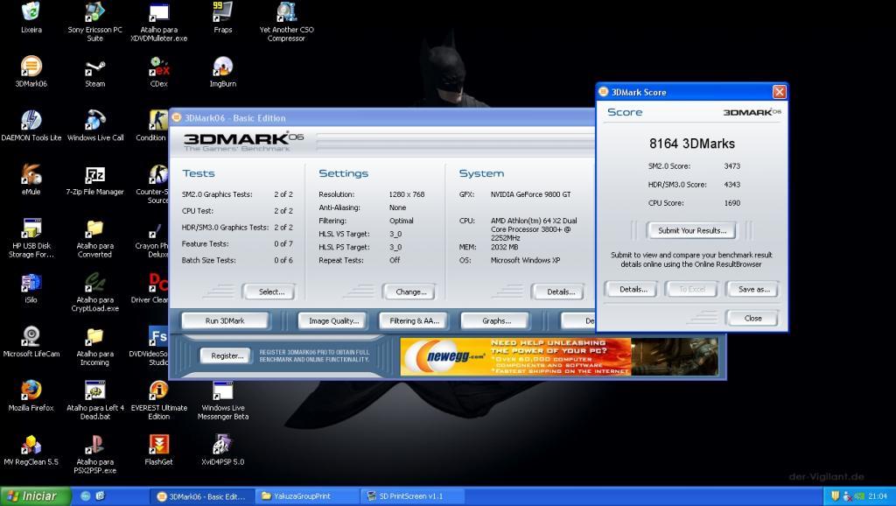Screen dimensions: 896x506
Task: Click Submit Your Results... in score window
Action: point(691,230)
